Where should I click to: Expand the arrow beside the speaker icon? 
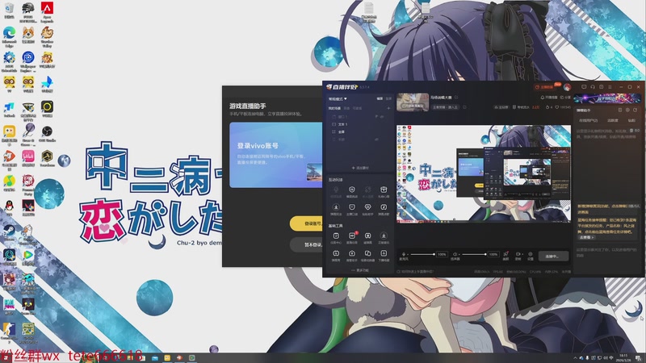[x=459, y=254]
